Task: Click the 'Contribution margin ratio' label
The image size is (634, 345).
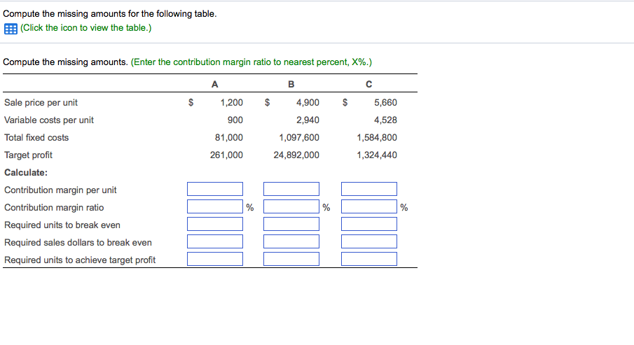Action: [54, 207]
